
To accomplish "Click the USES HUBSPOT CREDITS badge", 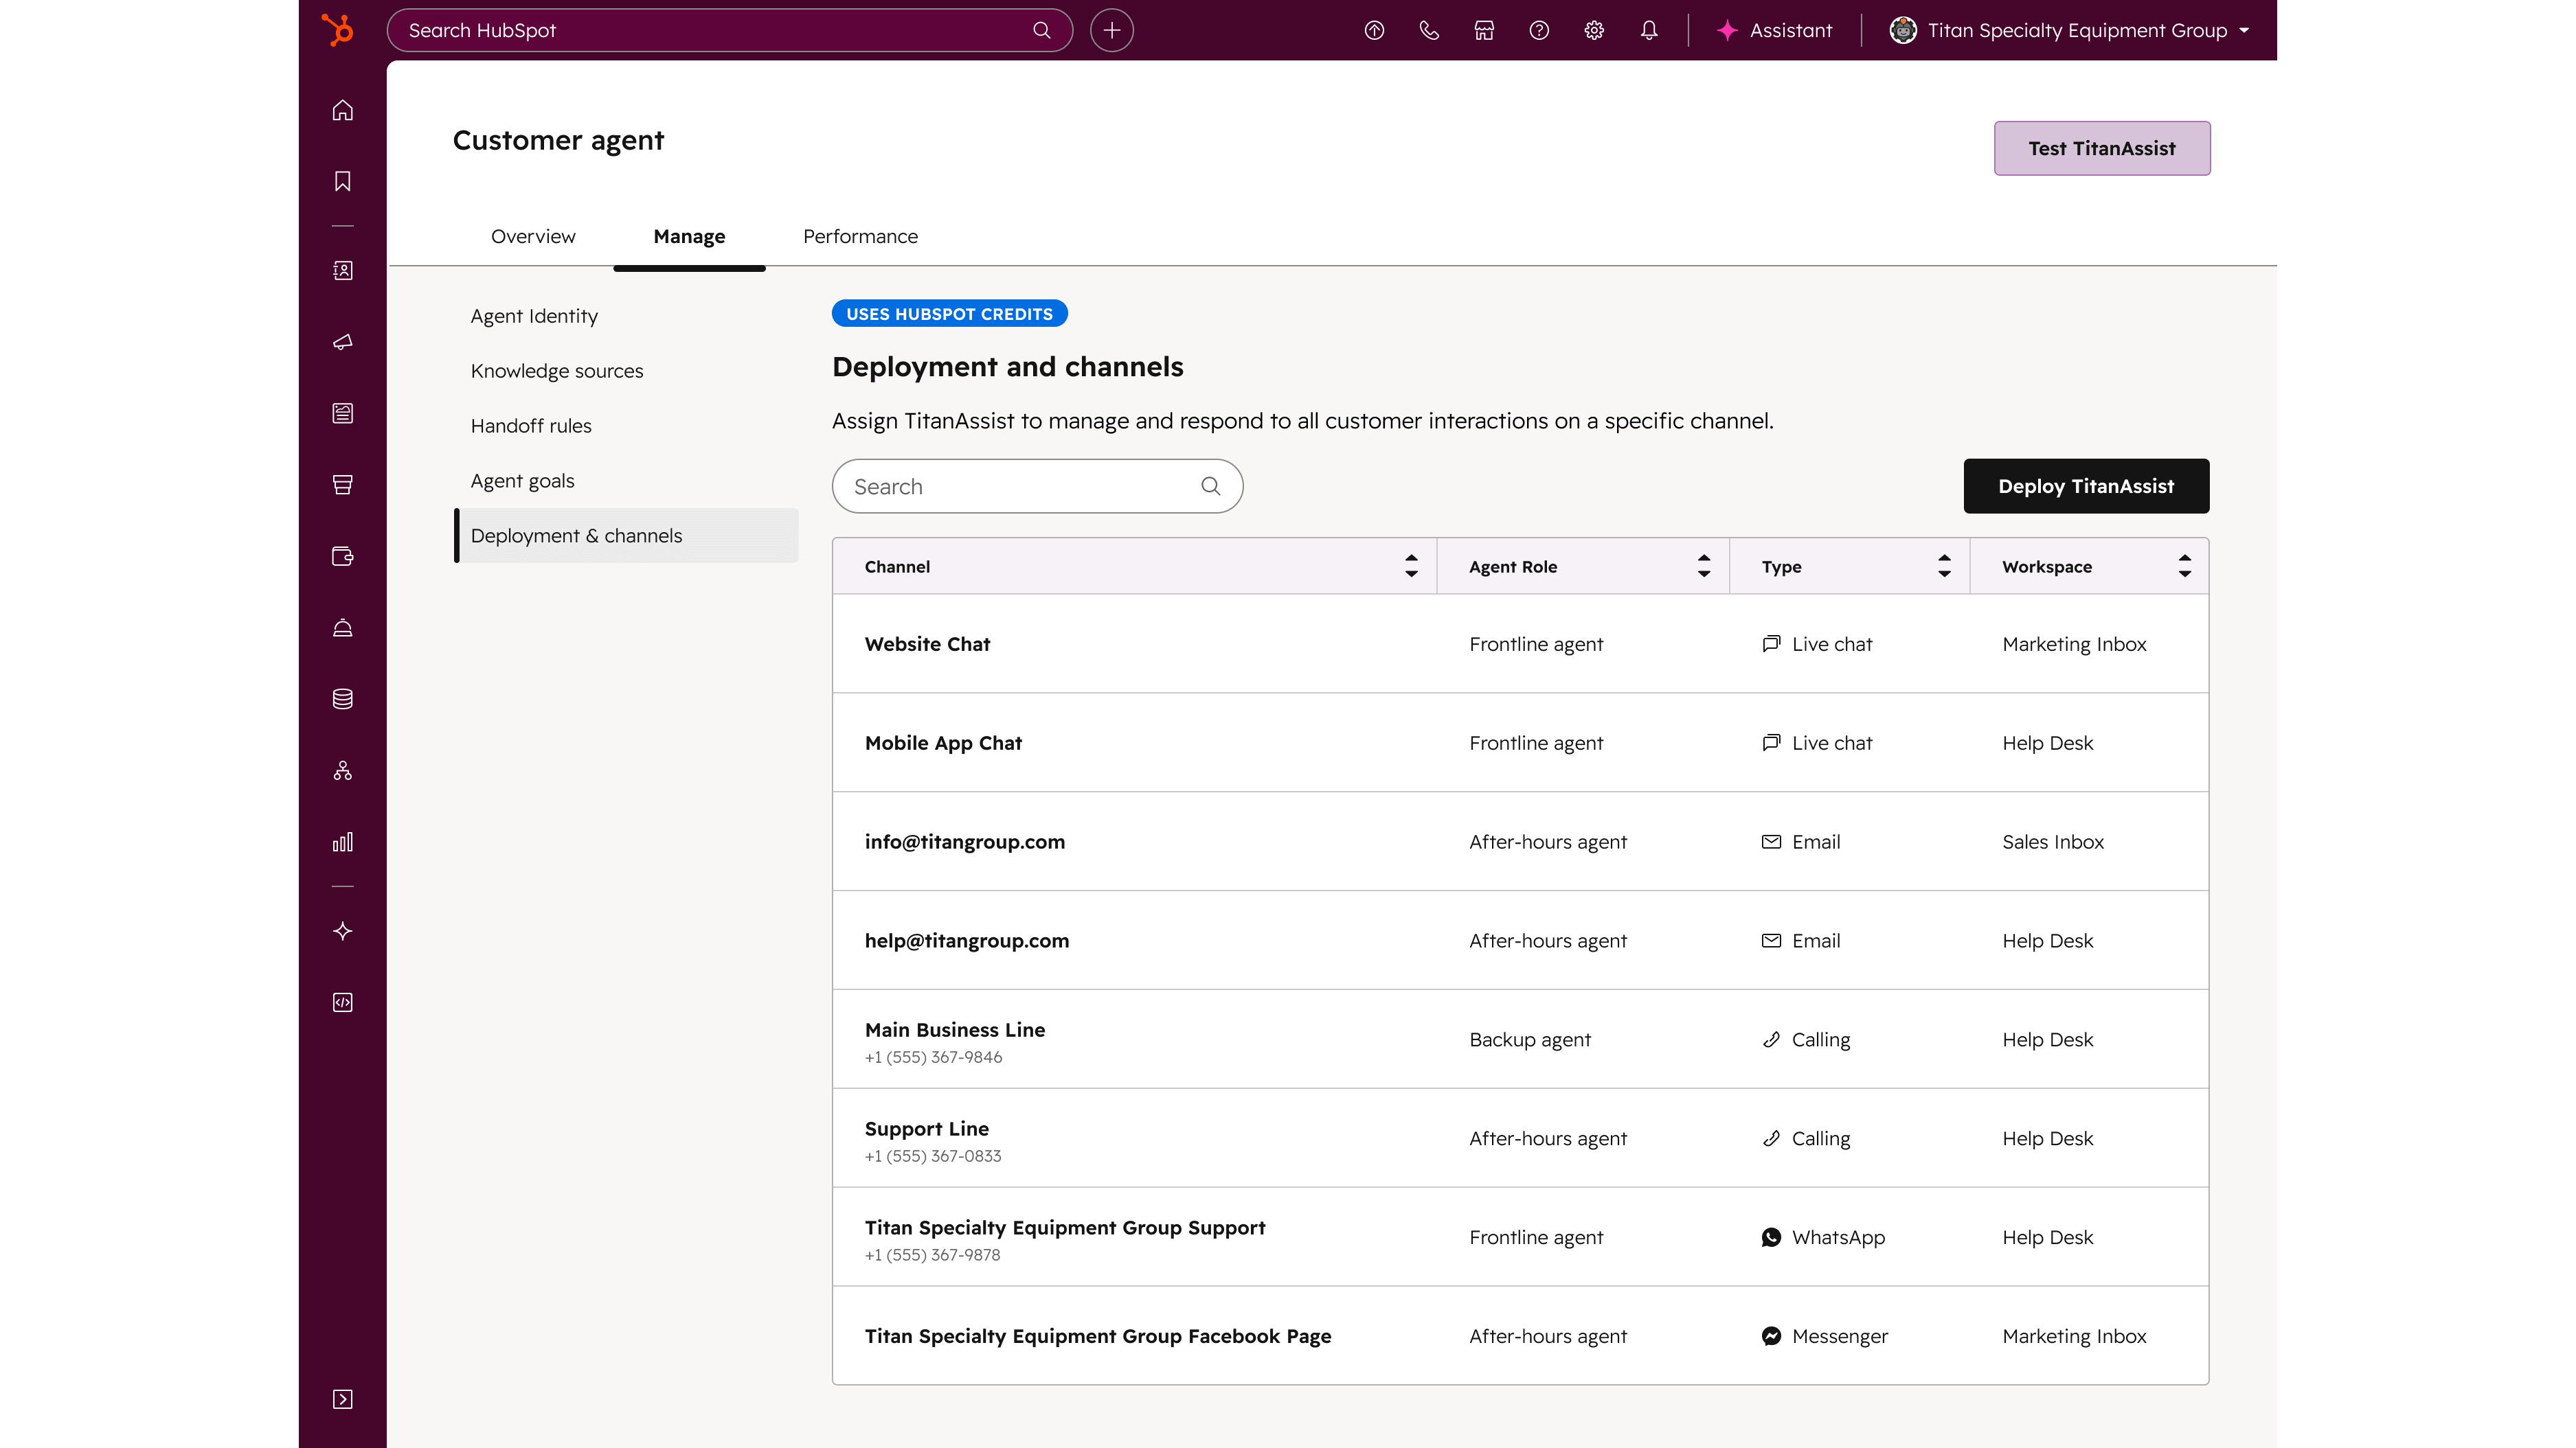I will point(949,314).
